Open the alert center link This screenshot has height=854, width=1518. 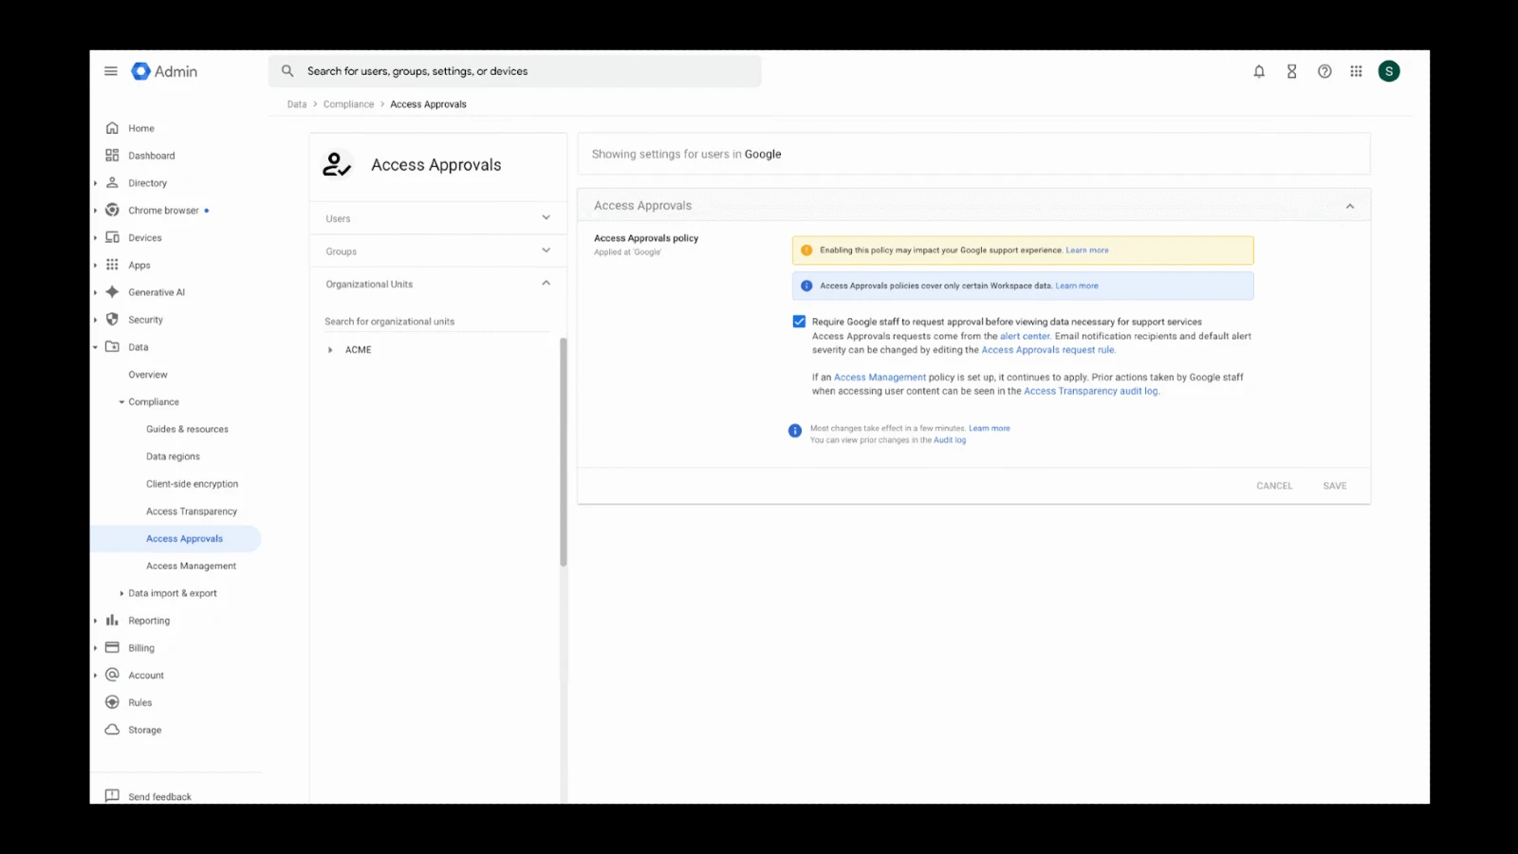tap(1025, 336)
